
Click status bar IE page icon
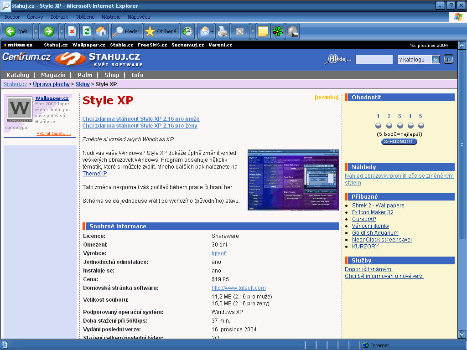[4, 345]
